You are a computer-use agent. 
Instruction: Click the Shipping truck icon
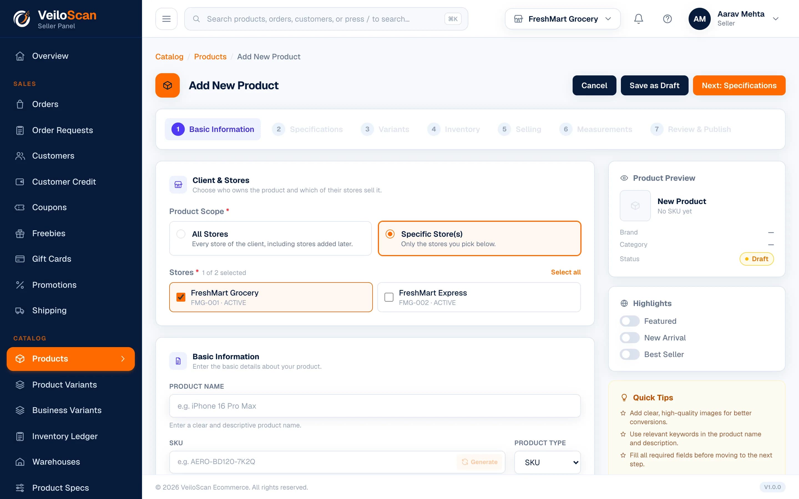(x=20, y=310)
